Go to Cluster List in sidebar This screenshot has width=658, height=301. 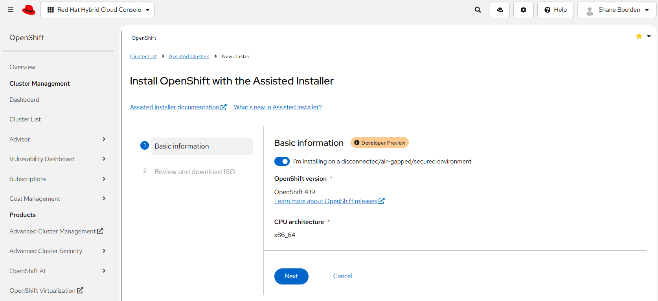click(x=25, y=119)
